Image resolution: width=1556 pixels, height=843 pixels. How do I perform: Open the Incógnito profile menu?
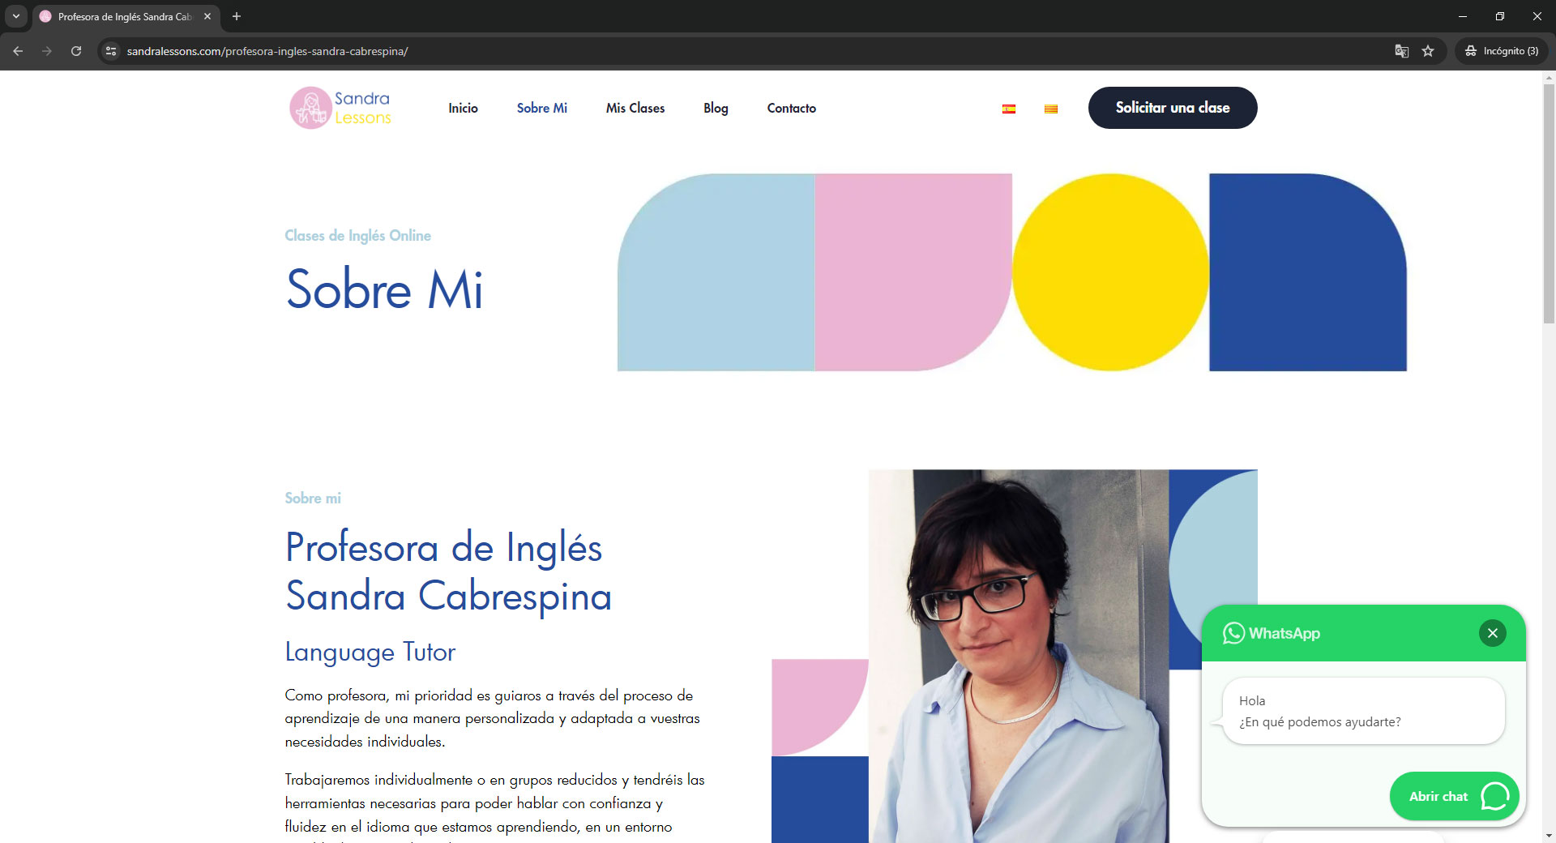coord(1502,51)
